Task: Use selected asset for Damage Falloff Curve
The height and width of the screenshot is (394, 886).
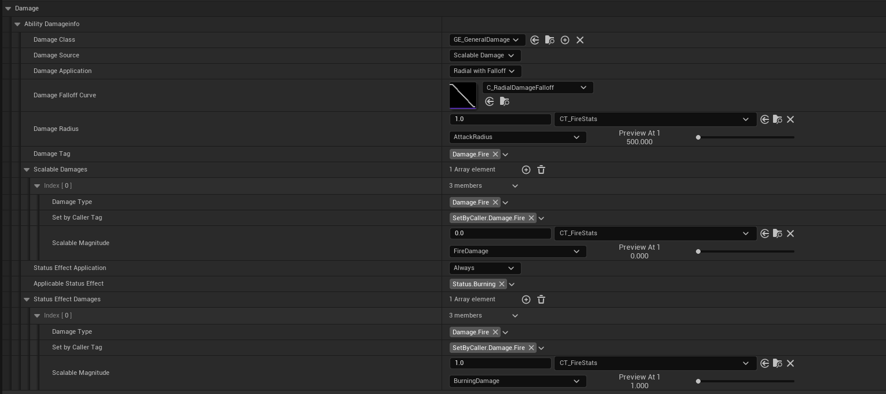Action: coord(490,101)
